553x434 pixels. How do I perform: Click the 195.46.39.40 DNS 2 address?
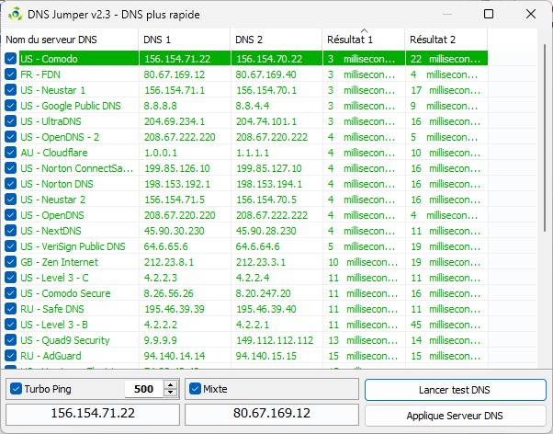click(x=265, y=309)
